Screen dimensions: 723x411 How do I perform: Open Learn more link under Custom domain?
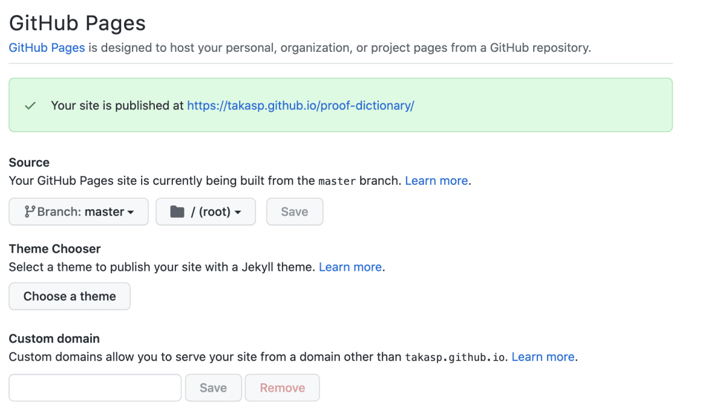tap(543, 357)
